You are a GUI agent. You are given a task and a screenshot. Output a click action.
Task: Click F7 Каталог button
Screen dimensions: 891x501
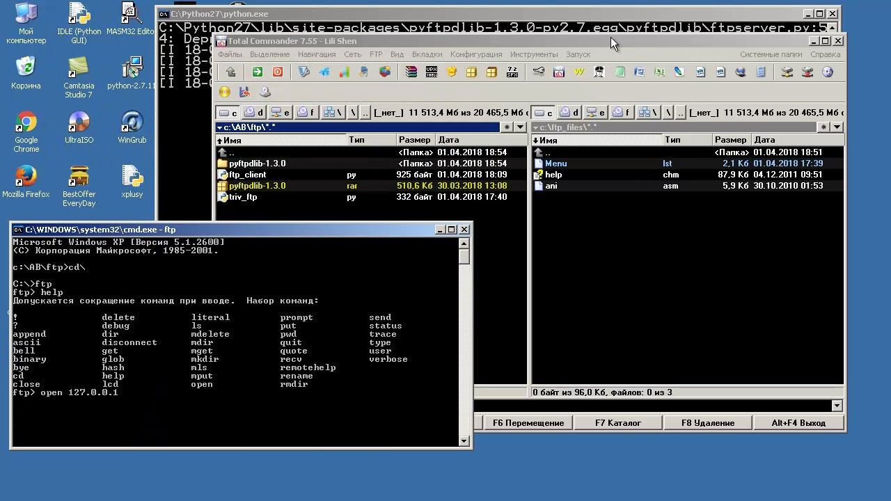(618, 423)
